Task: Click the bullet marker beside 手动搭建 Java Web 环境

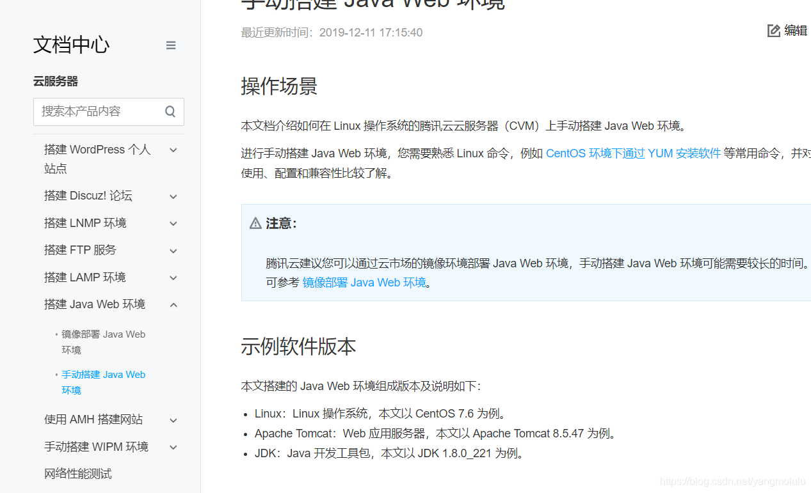Action: coord(55,375)
